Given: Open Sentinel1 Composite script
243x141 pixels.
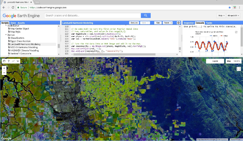Looking at the screenshot, I should point(21,53).
